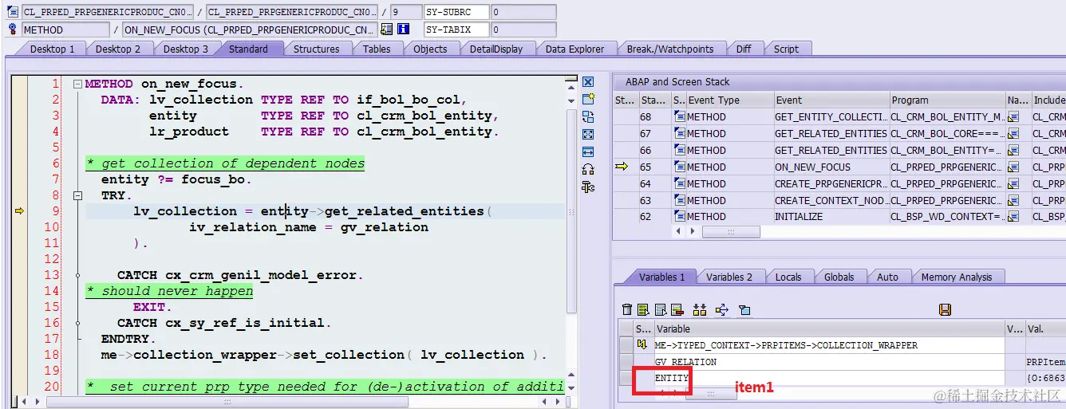Open the Tables tab
Viewport: 1066px width, 409px height.
click(377, 49)
